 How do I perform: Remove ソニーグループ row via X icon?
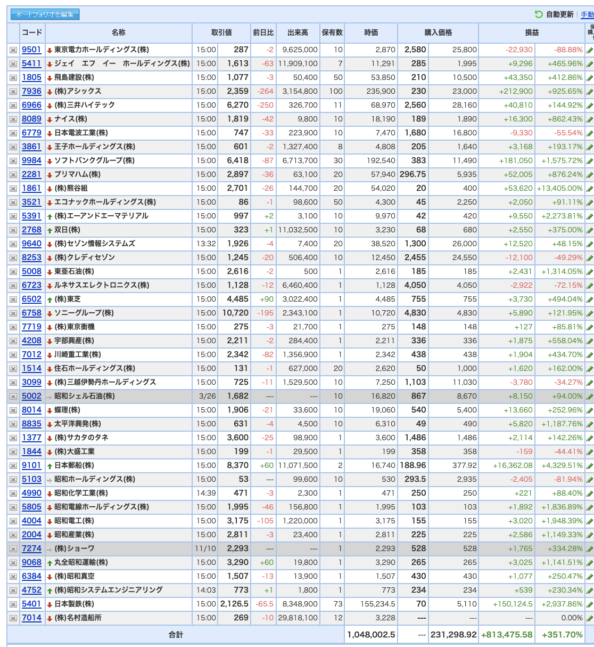coord(13,313)
